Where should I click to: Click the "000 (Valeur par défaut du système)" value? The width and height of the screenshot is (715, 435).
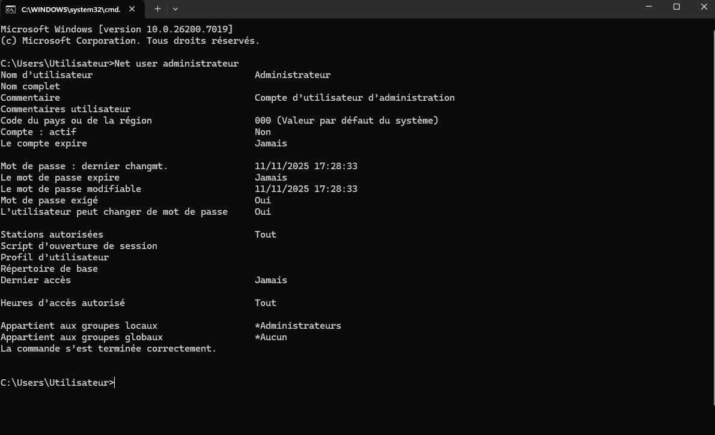click(346, 120)
